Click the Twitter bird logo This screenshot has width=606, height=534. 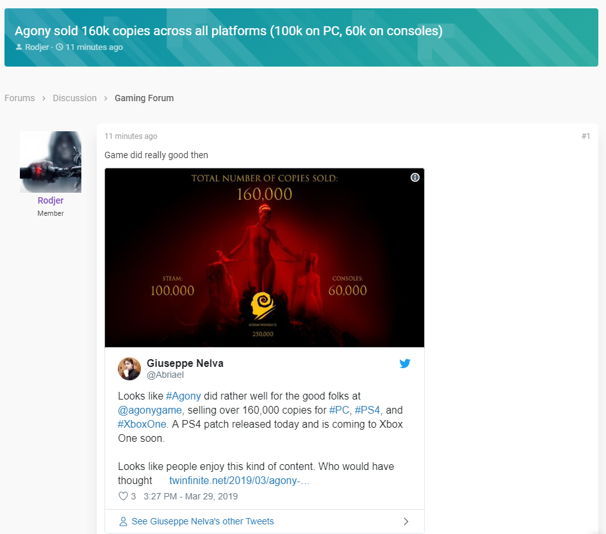[405, 363]
